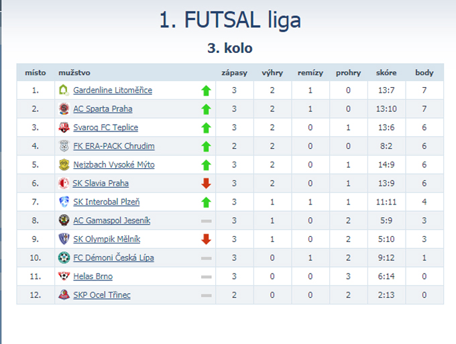This screenshot has height=344, width=456.
Task: Click the Svarog FC Teplice logo
Action: point(64,127)
